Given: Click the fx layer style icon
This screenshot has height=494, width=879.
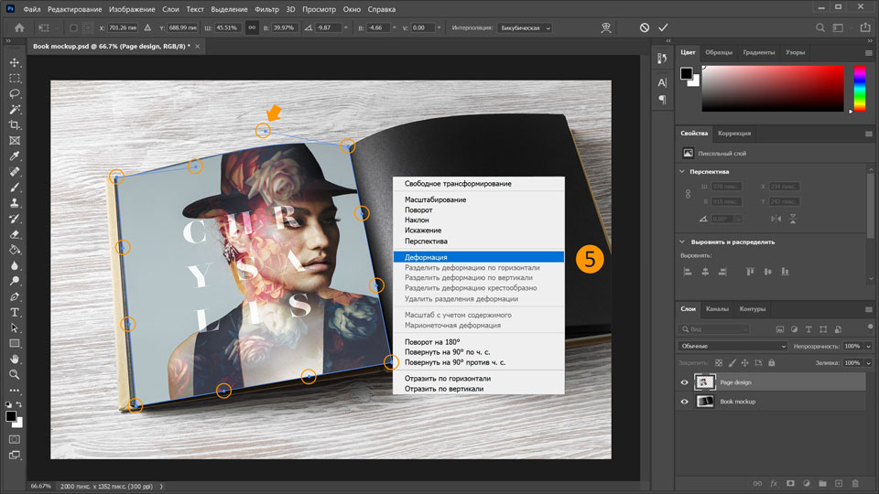Looking at the screenshot, I should [774, 482].
